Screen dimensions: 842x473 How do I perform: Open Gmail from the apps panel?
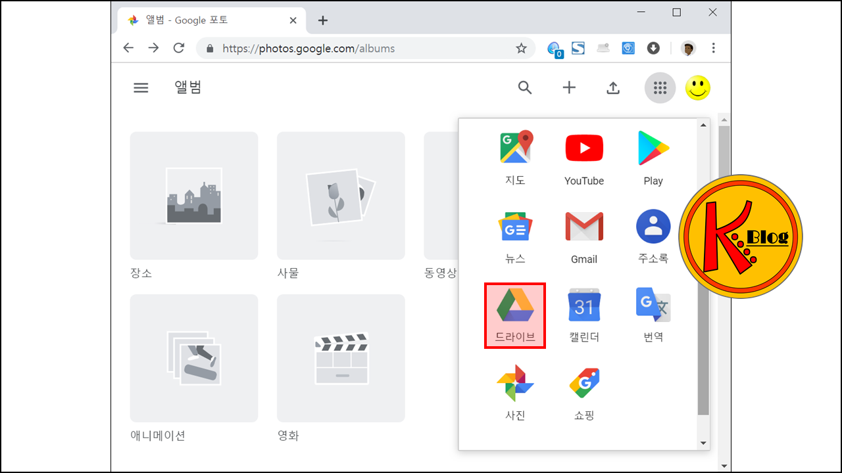pos(584,236)
